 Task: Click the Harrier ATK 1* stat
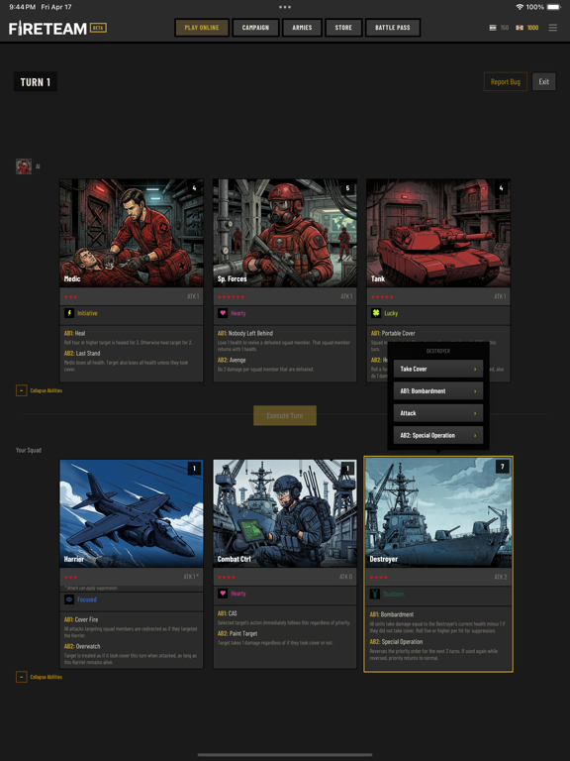point(191,577)
